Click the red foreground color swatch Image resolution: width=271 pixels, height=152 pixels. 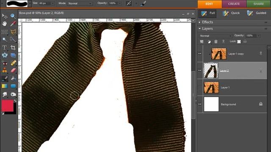tap(8, 106)
